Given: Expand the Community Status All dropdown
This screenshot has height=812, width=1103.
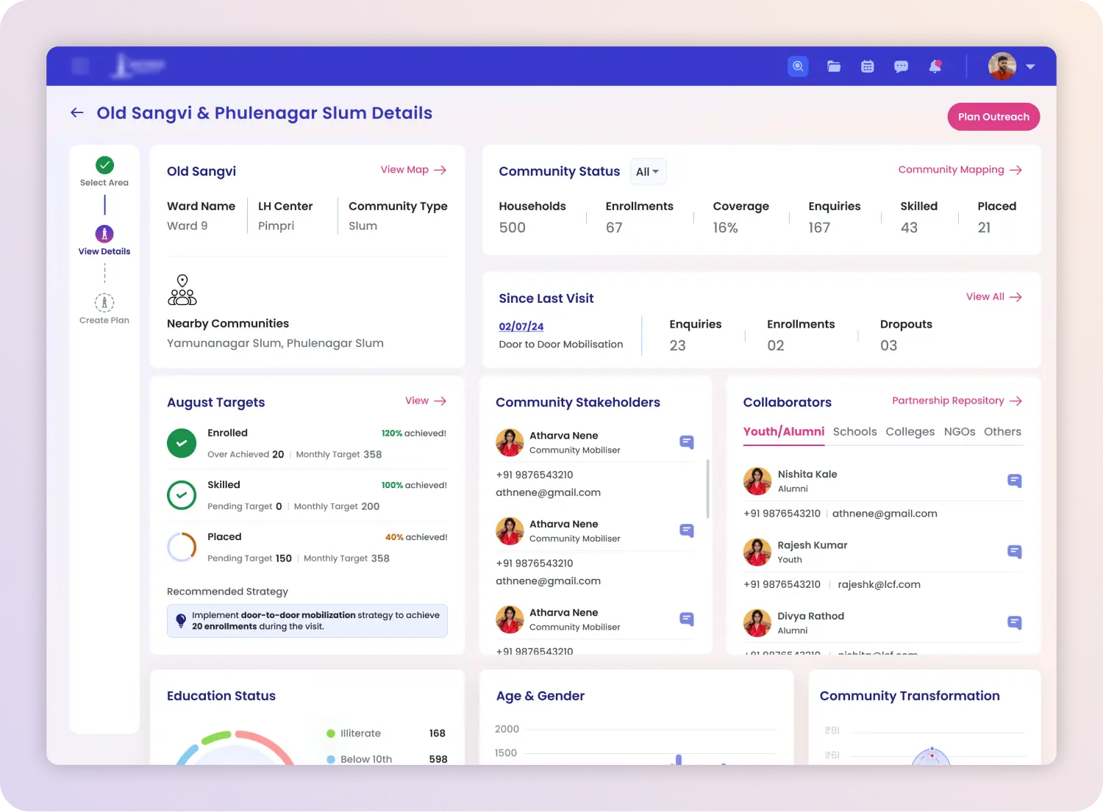Looking at the screenshot, I should pos(648,172).
